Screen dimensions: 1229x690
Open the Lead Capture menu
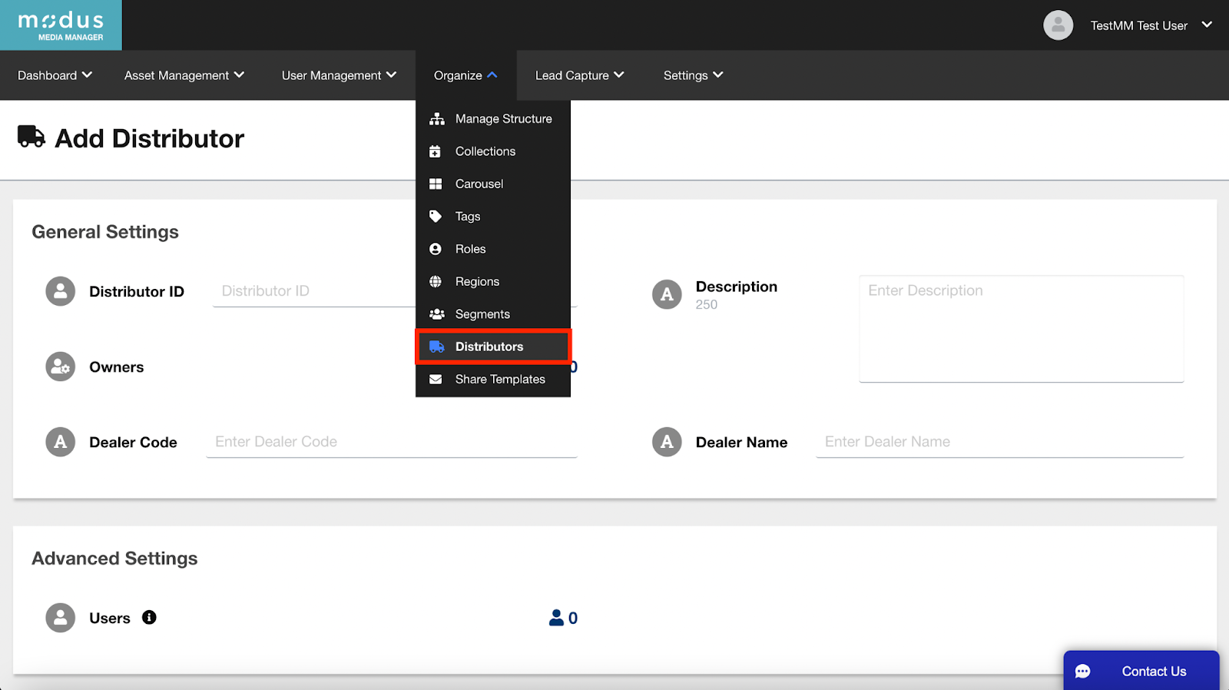pyautogui.click(x=579, y=75)
